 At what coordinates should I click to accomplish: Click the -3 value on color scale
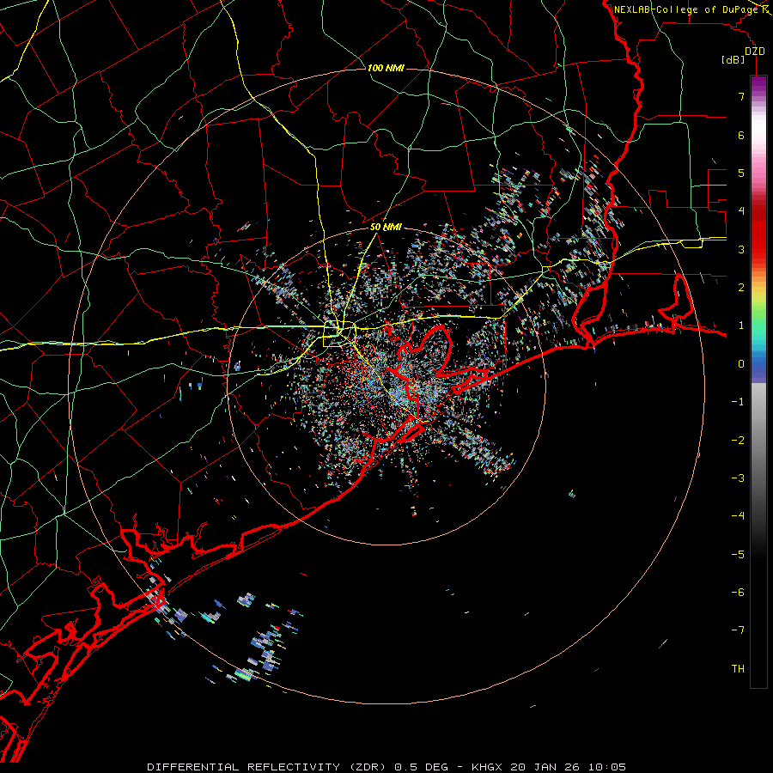pos(739,478)
